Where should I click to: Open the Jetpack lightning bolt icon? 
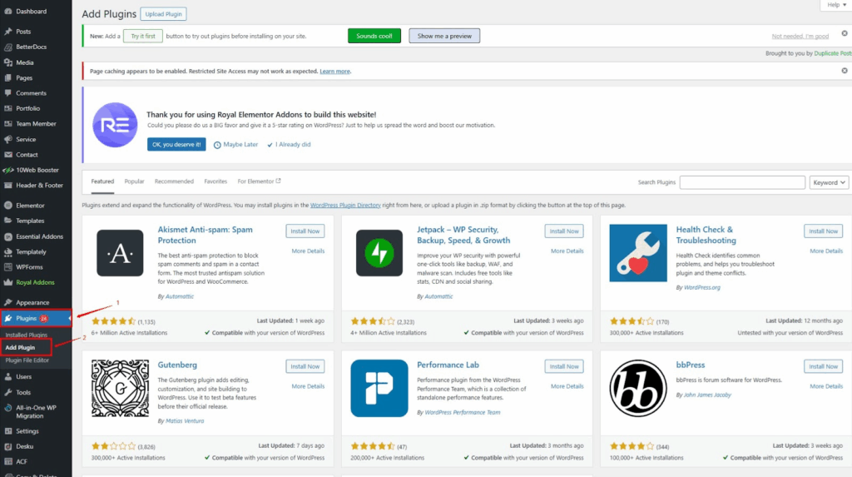[379, 253]
